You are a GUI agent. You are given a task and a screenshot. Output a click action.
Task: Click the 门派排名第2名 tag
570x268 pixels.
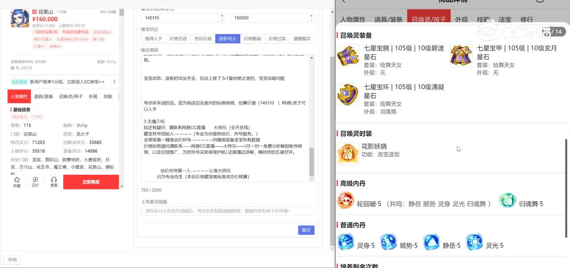coord(46,32)
